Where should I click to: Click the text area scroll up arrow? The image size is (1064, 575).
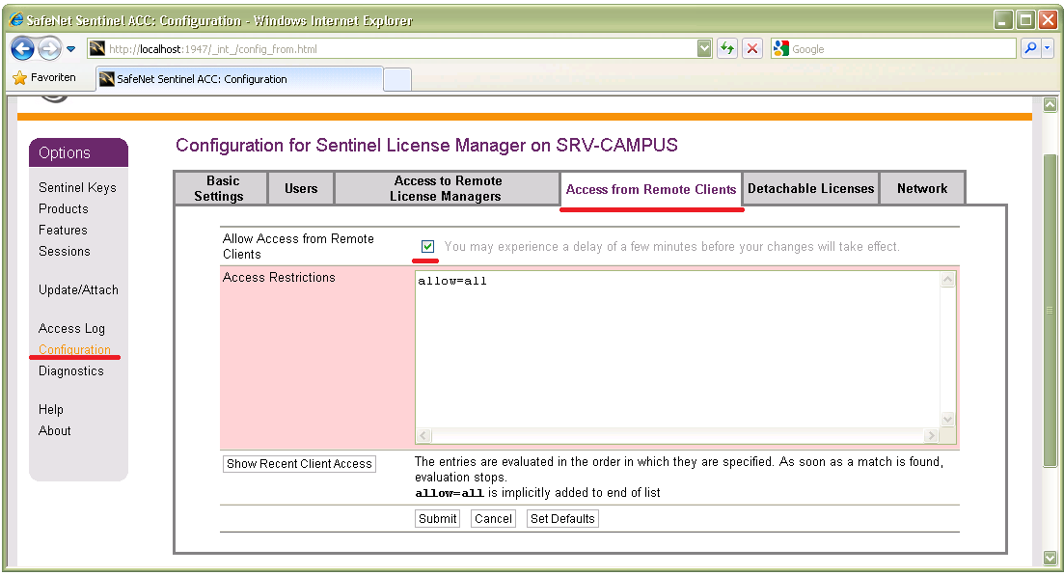pyautogui.click(x=948, y=279)
